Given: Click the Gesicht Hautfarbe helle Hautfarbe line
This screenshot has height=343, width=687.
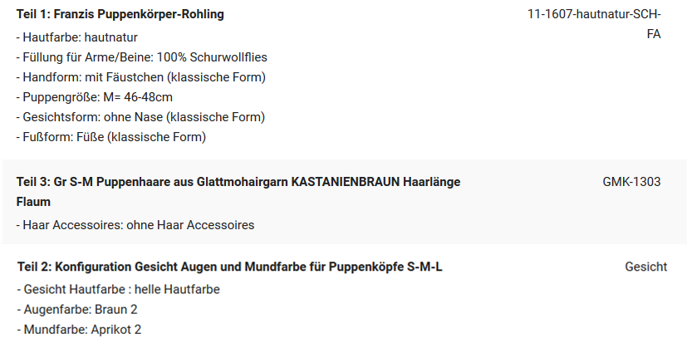Looking at the screenshot, I should point(119,290).
